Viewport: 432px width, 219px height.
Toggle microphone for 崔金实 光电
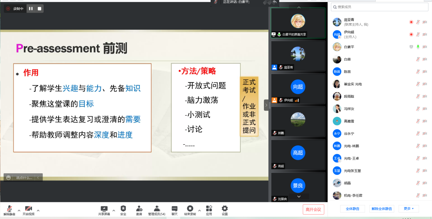[x=418, y=84]
